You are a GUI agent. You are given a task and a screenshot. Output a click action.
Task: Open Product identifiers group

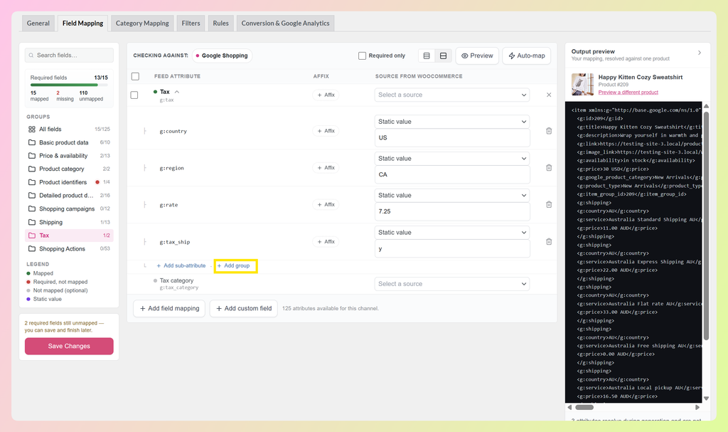coord(69,182)
